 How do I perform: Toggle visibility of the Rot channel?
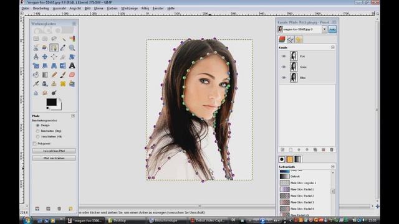pos(284,56)
